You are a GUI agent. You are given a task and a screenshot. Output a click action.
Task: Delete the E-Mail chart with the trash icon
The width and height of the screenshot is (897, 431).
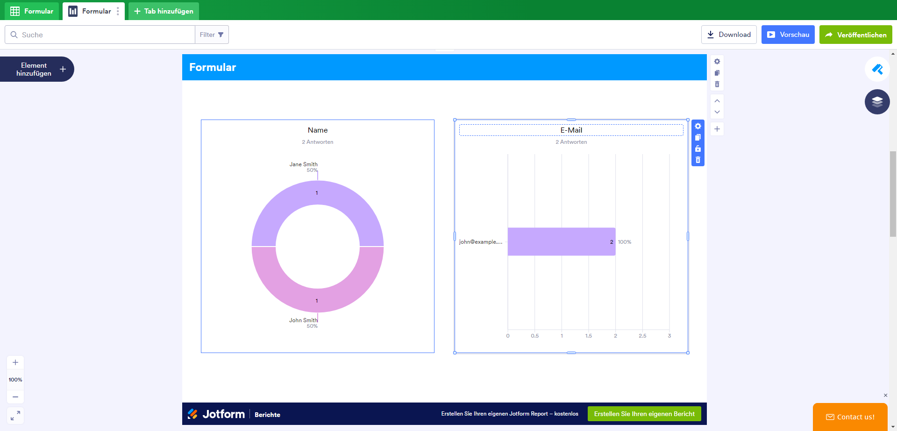698,160
